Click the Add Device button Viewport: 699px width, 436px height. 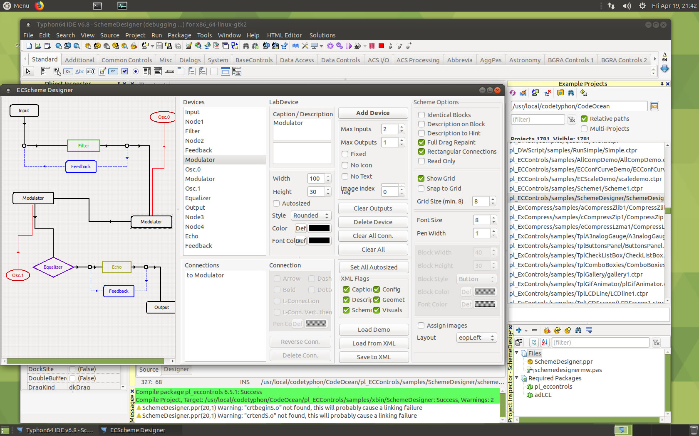pyautogui.click(x=373, y=113)
